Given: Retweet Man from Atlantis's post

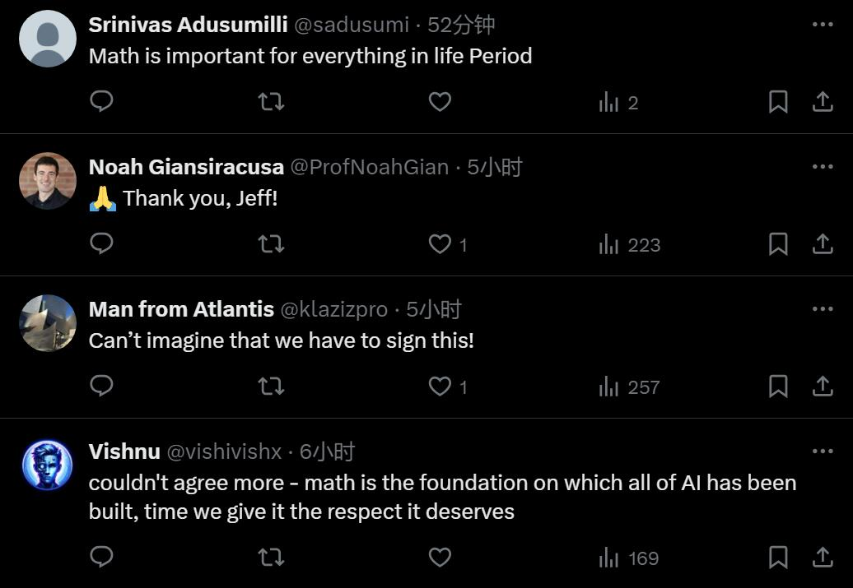Looking at the screenshot, I should pos(271,387).
